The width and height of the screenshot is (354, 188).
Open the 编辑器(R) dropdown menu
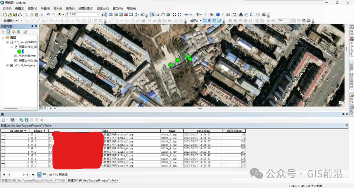(x=10, y=21)
